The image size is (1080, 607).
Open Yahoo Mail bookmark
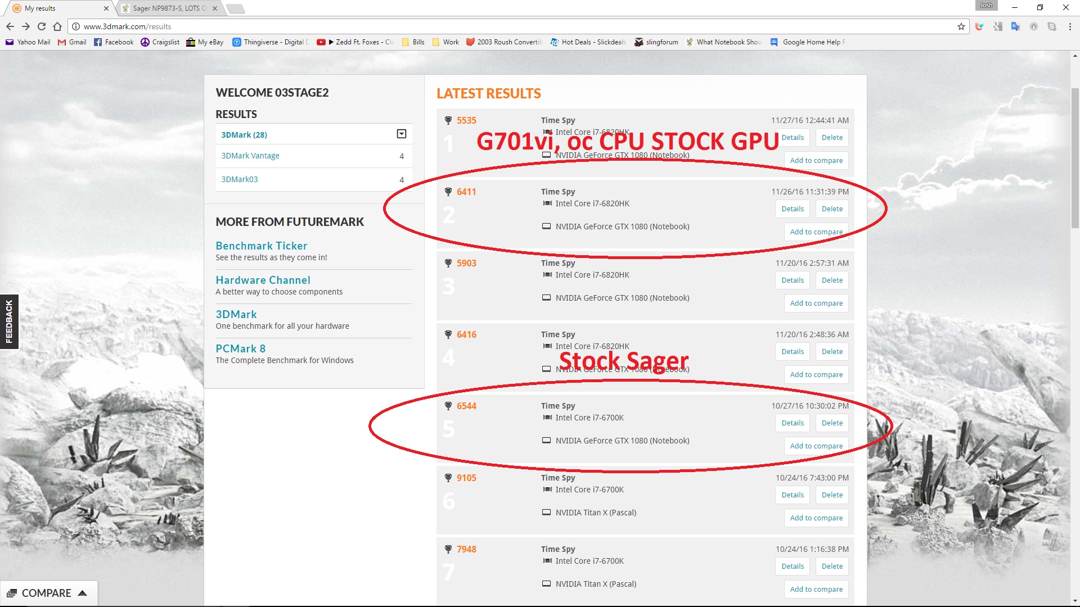(x=28, y=42)
